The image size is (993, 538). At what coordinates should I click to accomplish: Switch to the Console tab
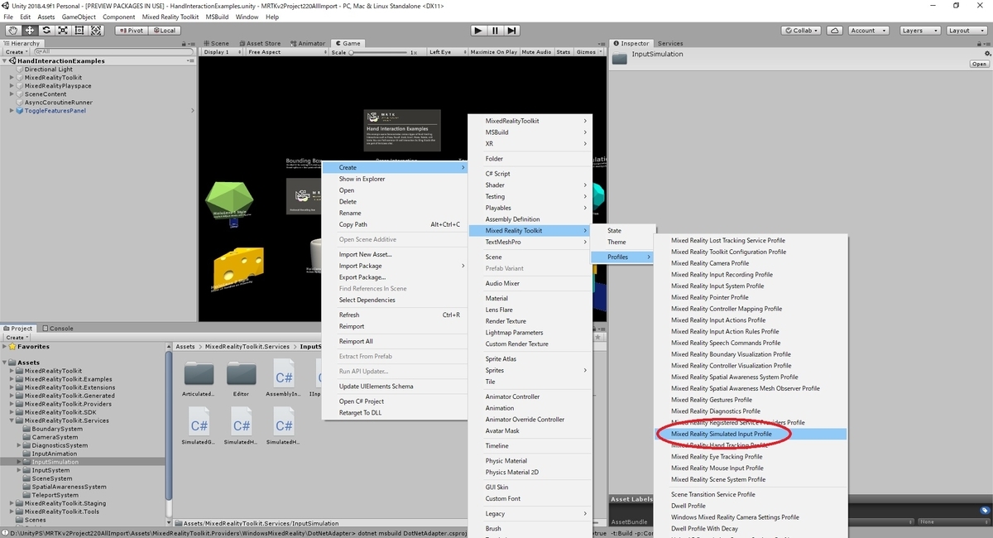pos(57,328)
